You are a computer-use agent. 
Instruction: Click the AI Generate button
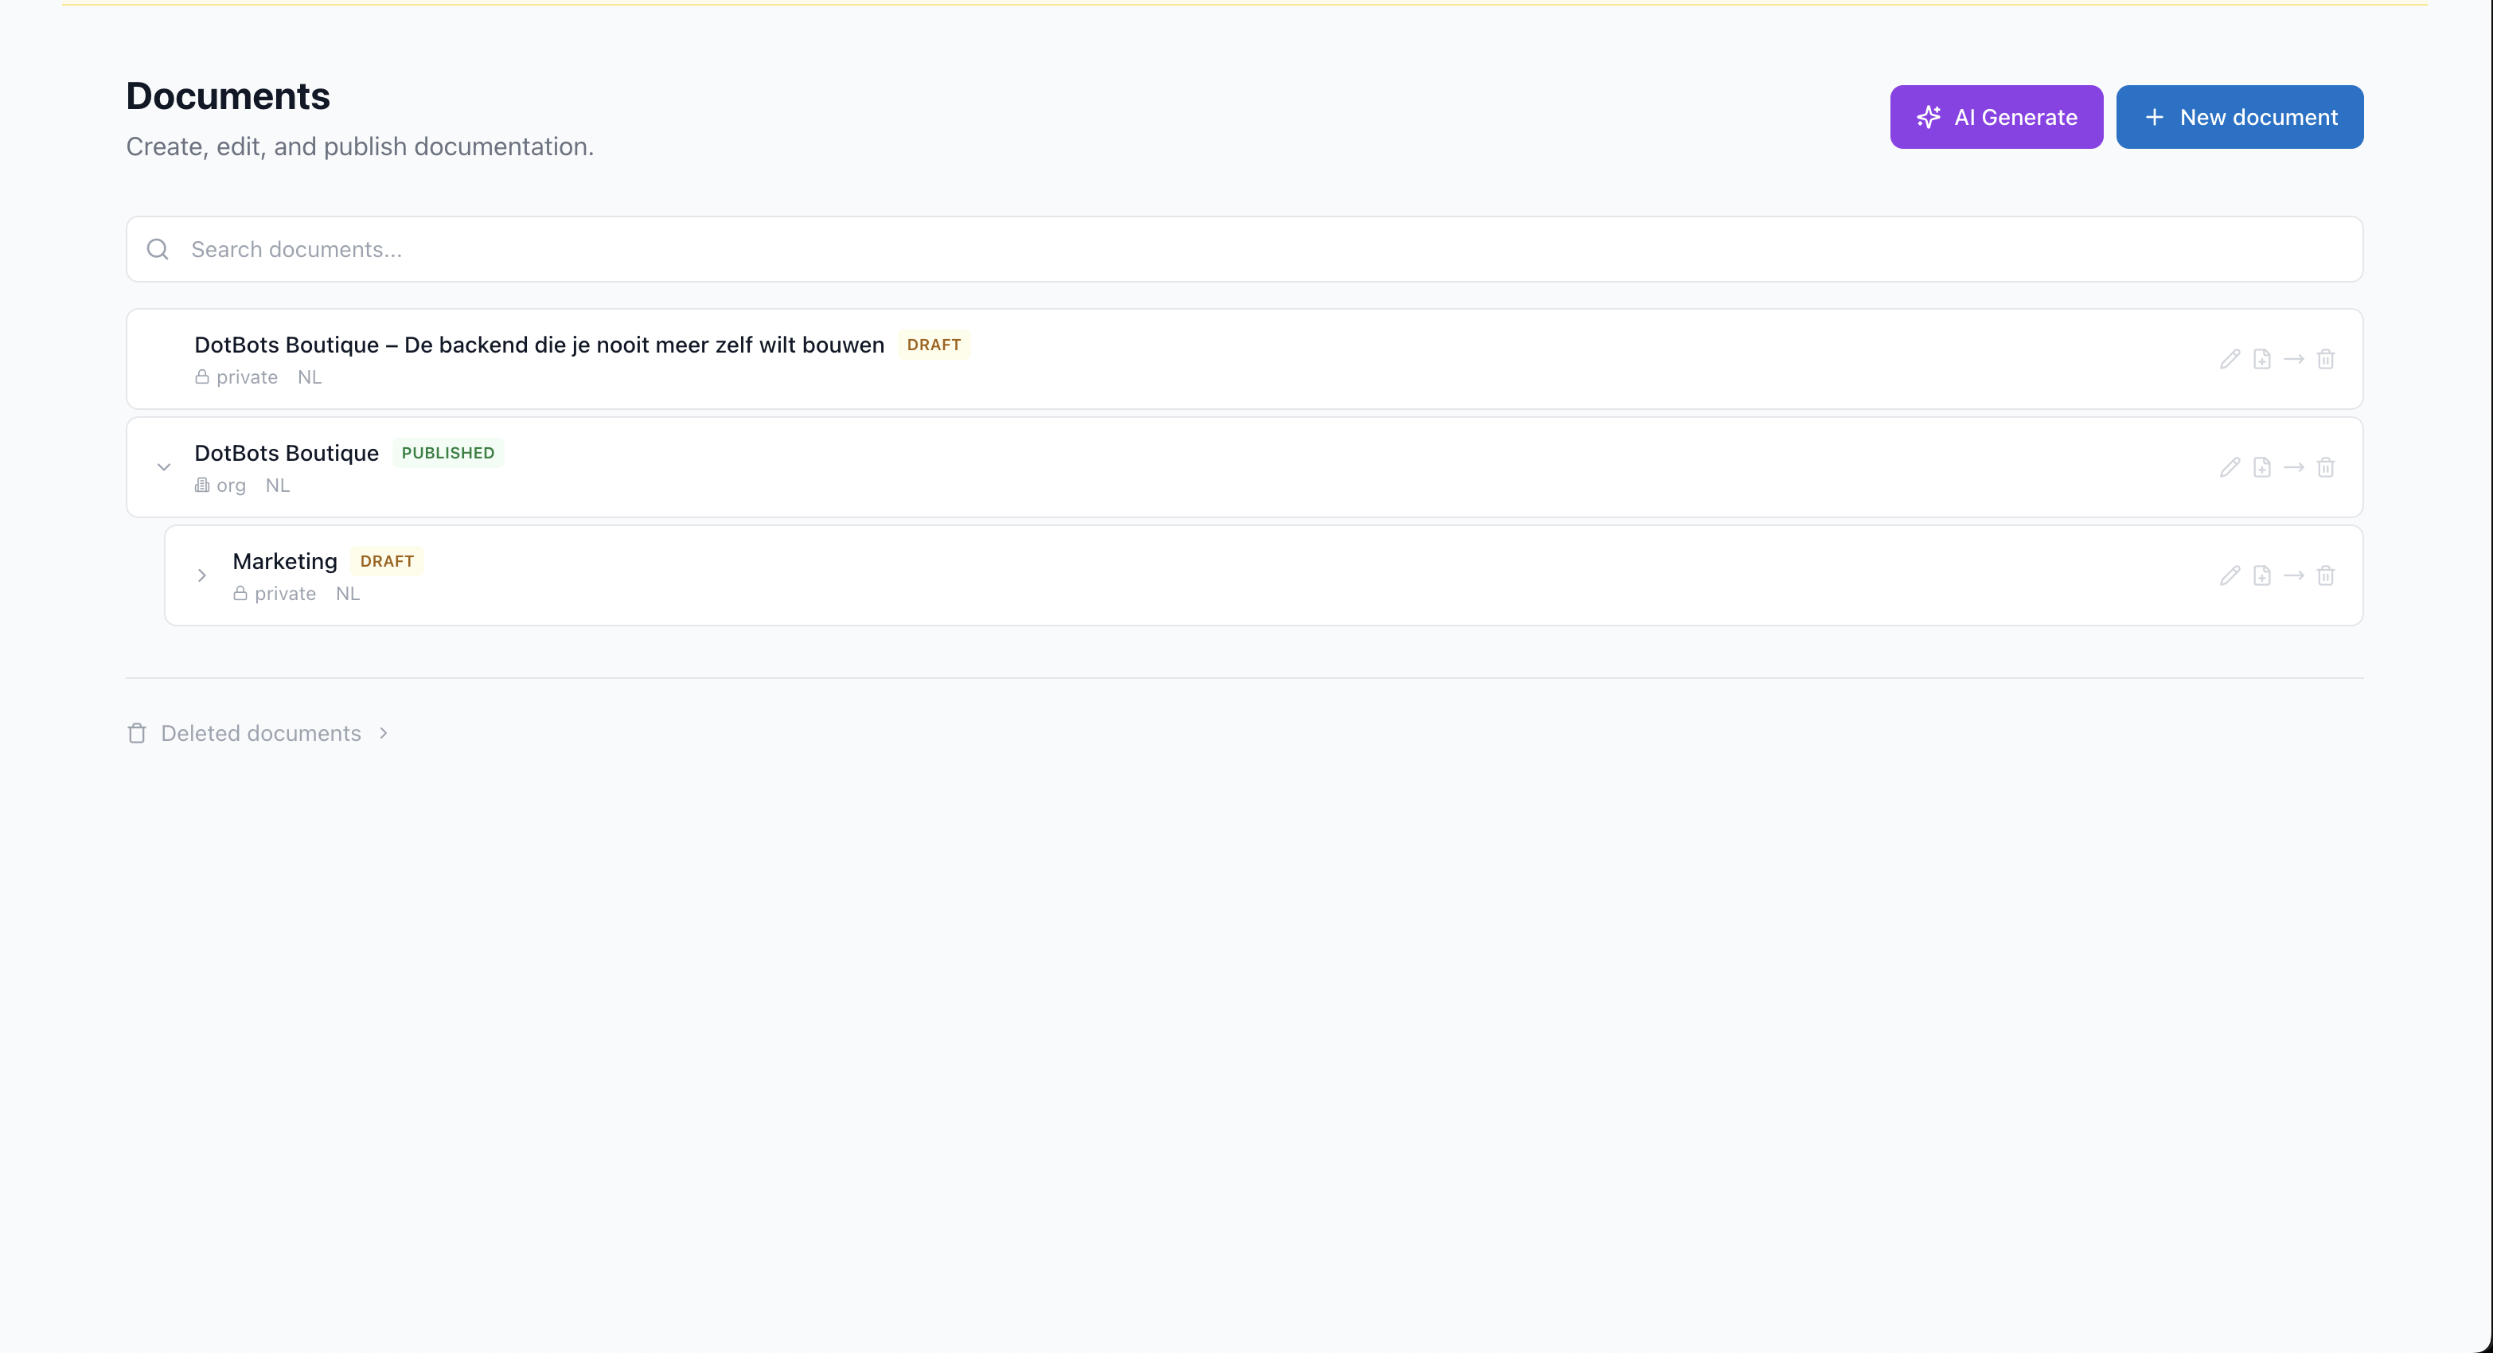(1996, 117)
